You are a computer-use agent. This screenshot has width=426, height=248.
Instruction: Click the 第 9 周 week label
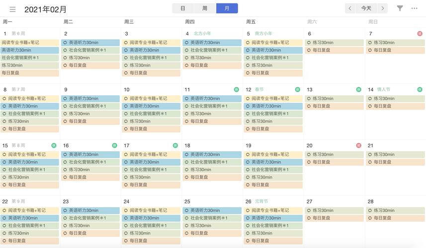pyautogui.click(x=18, y=201)
